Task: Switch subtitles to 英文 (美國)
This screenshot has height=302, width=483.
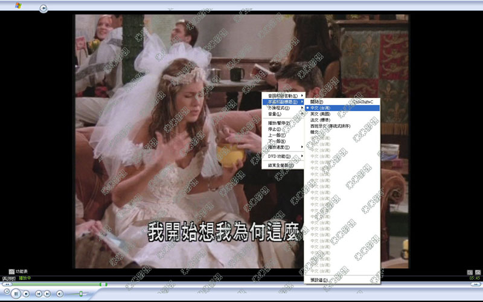Action: point(342,114)
